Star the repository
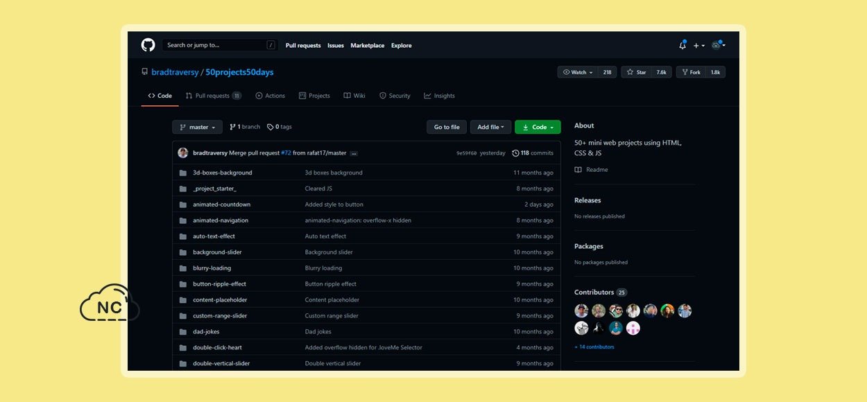Image resolution: width=867 pixels, height=402 pixels. click(x=636, y=72)
